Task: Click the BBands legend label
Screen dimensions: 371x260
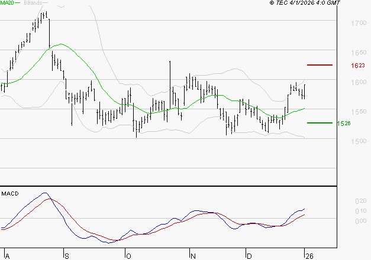Action: [33, 3]
